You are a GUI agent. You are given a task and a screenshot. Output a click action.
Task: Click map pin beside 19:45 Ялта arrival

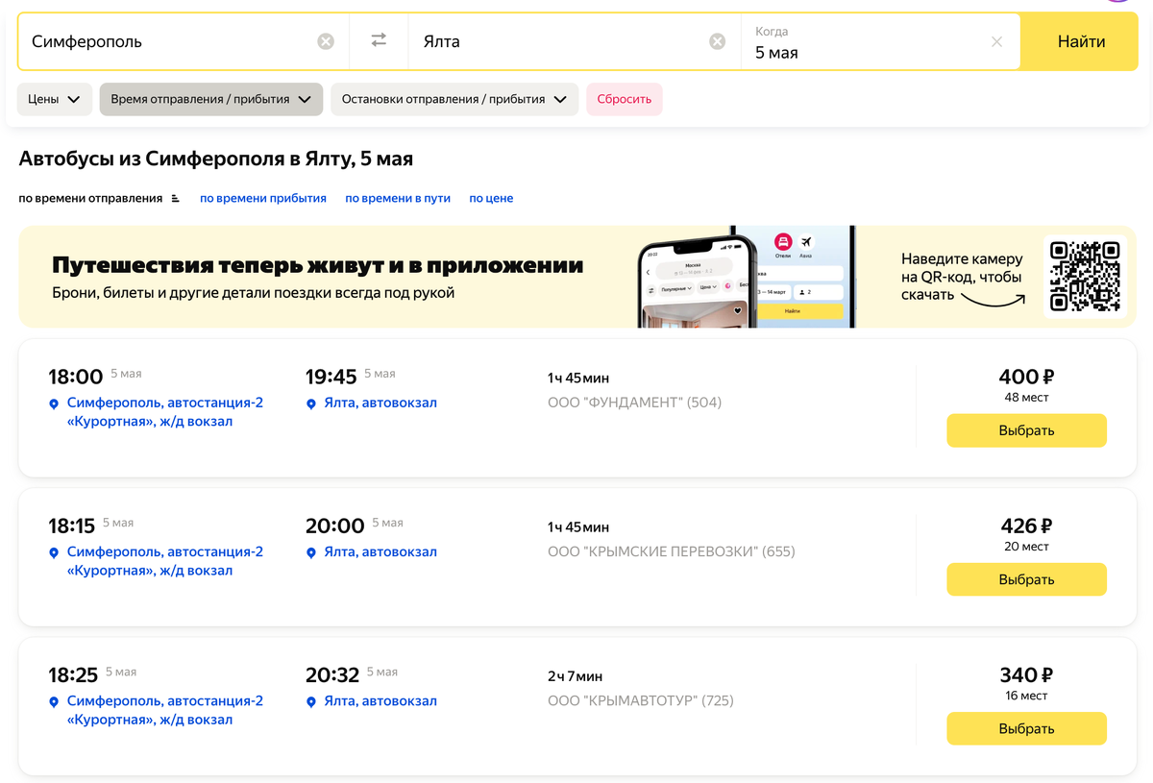[311, 404]
